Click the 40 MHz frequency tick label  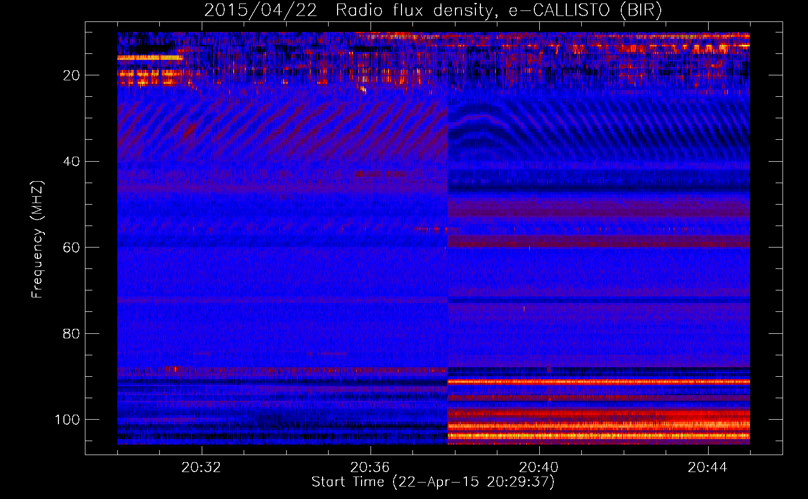[71, 162]
